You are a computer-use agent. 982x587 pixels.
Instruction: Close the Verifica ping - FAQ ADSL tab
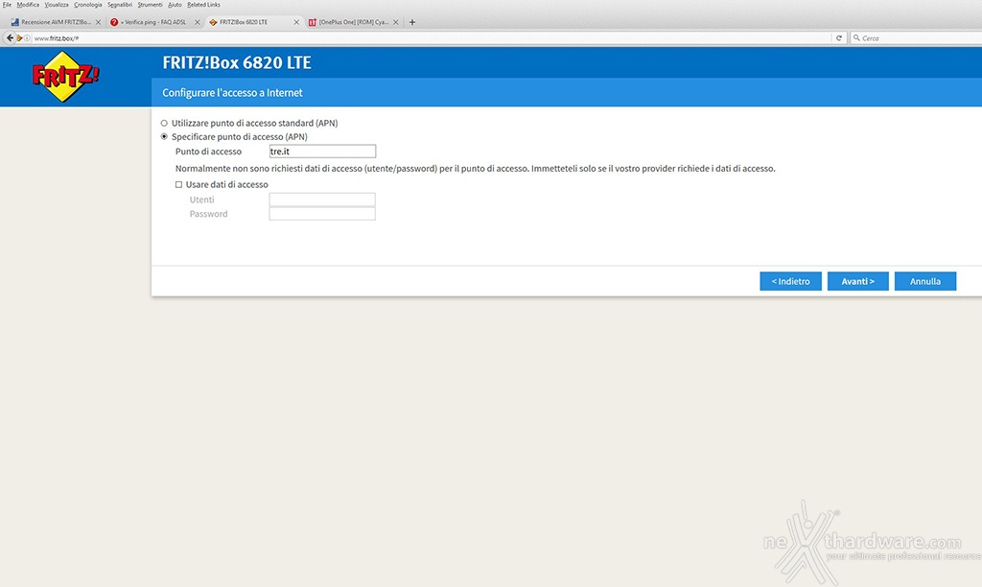[x=198, y=22]
